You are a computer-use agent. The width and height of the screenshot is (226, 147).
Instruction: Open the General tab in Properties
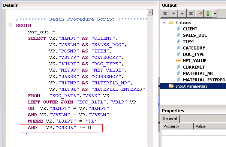(x=170, y=118)
